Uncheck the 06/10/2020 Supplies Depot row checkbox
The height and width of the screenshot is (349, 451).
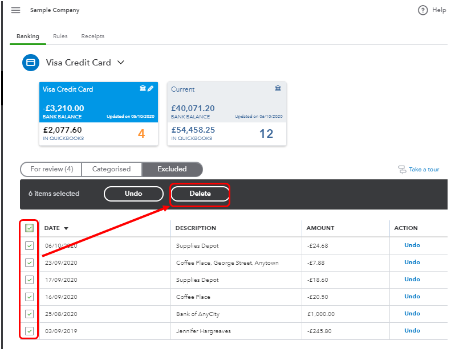coord(29,245)
